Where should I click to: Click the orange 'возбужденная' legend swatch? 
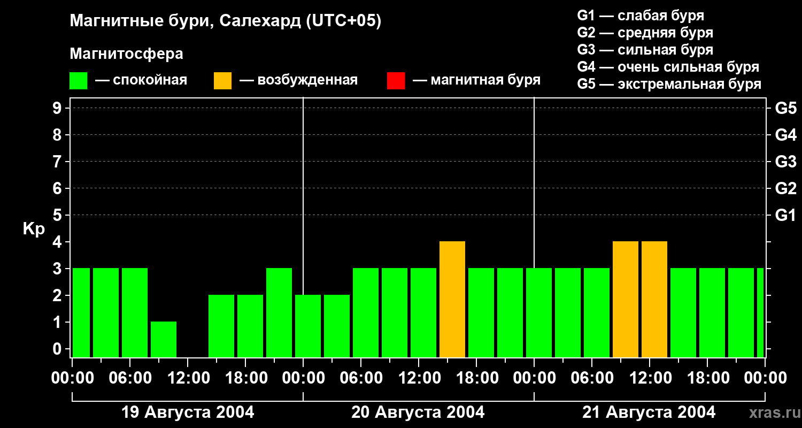[x=223, y=81]
